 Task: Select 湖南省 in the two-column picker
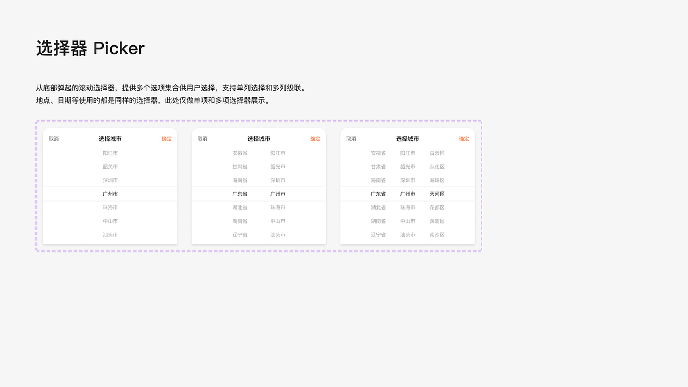pos(240,221)
